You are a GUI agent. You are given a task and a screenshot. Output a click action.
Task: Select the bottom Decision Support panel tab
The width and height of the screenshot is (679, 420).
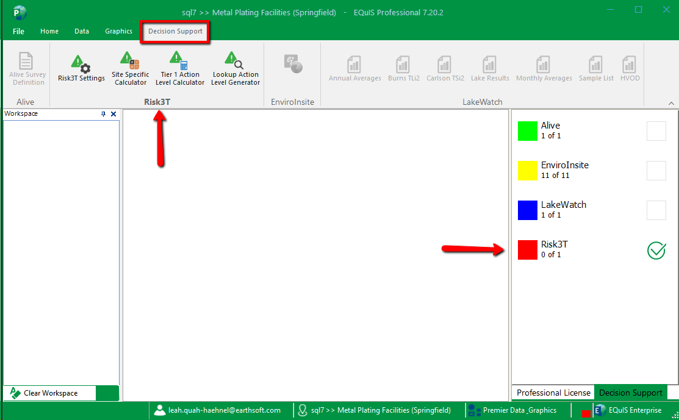[x=631, y=393]
